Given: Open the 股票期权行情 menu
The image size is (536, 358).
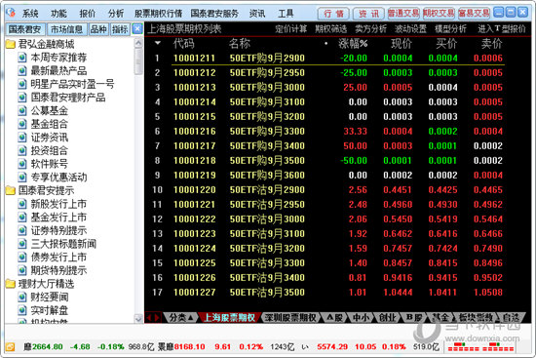Looking at the screenshot, I should 158,14.
